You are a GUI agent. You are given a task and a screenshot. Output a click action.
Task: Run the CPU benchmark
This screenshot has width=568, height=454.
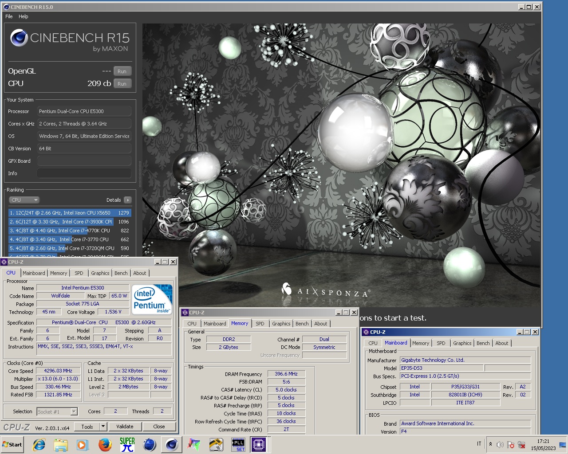pos(122,84)
